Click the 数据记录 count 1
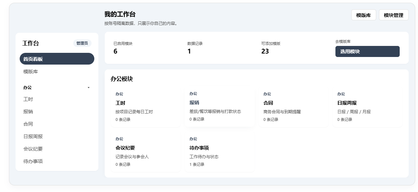This screenshot has height=192, width=418. point(189,51)
